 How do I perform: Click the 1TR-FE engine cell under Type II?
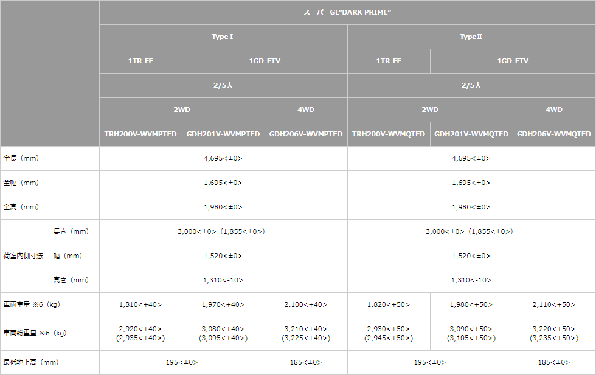click(389, 61)
